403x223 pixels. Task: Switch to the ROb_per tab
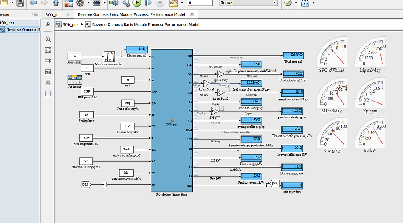tap(53, 15)
